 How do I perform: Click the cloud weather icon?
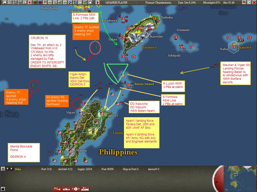(90, 2)
